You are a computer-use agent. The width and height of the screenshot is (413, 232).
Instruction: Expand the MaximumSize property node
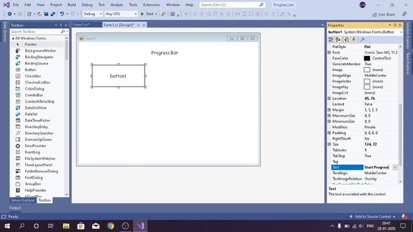(329, 116)
